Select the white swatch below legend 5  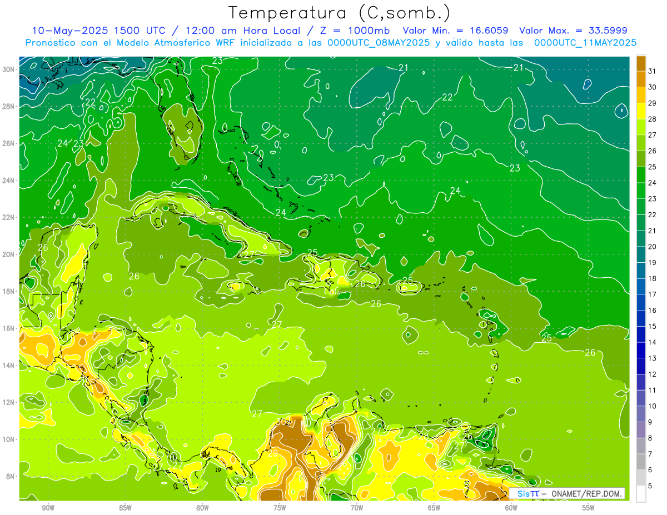641,494
